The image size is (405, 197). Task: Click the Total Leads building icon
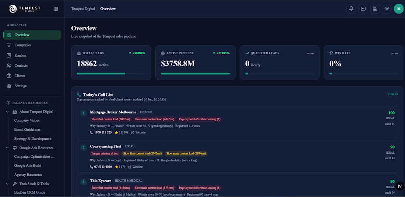point(79,53)
